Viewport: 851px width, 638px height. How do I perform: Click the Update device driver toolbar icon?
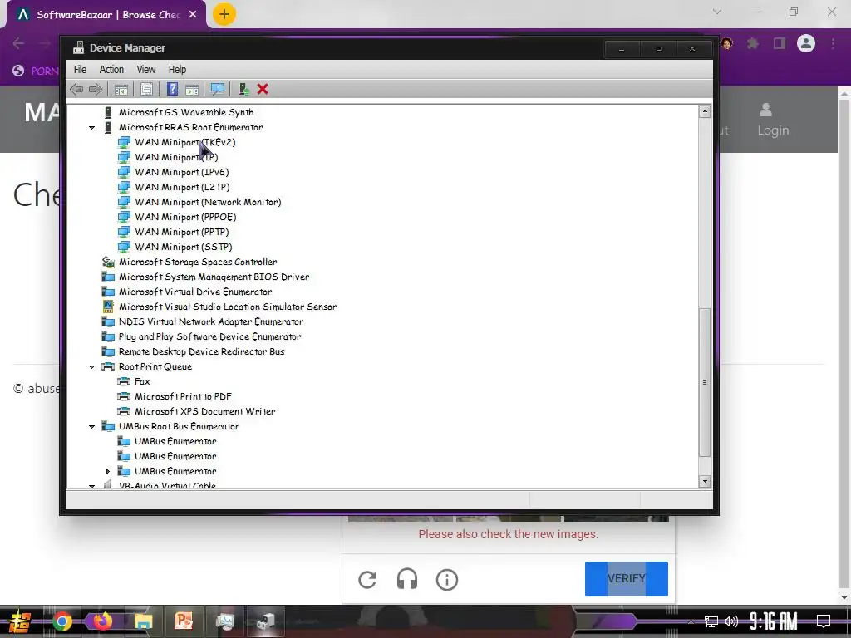coord(243,89)
